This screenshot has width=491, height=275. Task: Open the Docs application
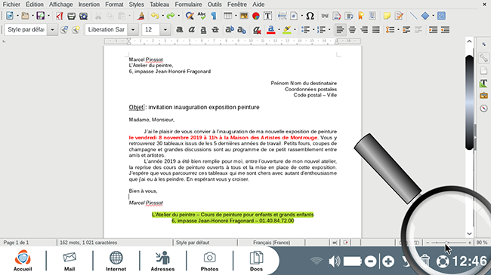pyautogui.click(x=256, y=261)
